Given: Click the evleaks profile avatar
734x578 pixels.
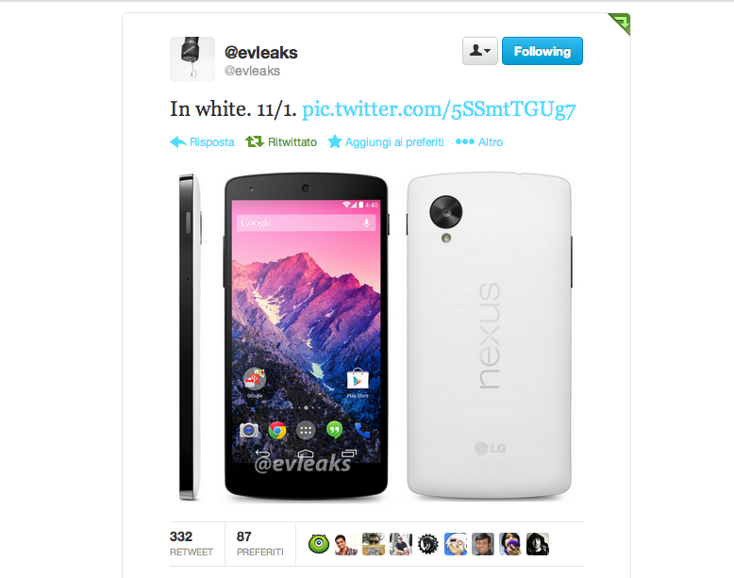Looking at the screenshot, I should 192,59.
